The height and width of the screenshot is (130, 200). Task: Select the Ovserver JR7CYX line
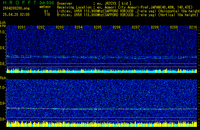(94, 3)
